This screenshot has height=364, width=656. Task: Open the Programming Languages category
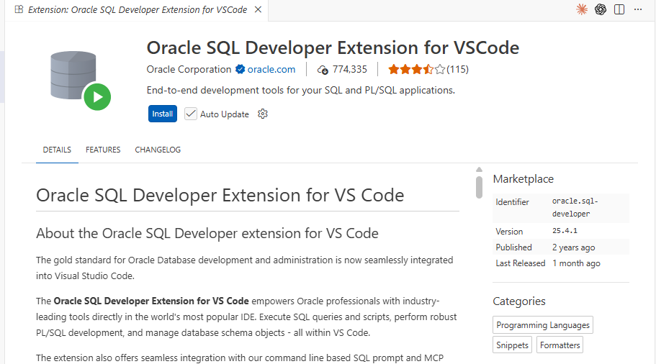coord(543,325)
